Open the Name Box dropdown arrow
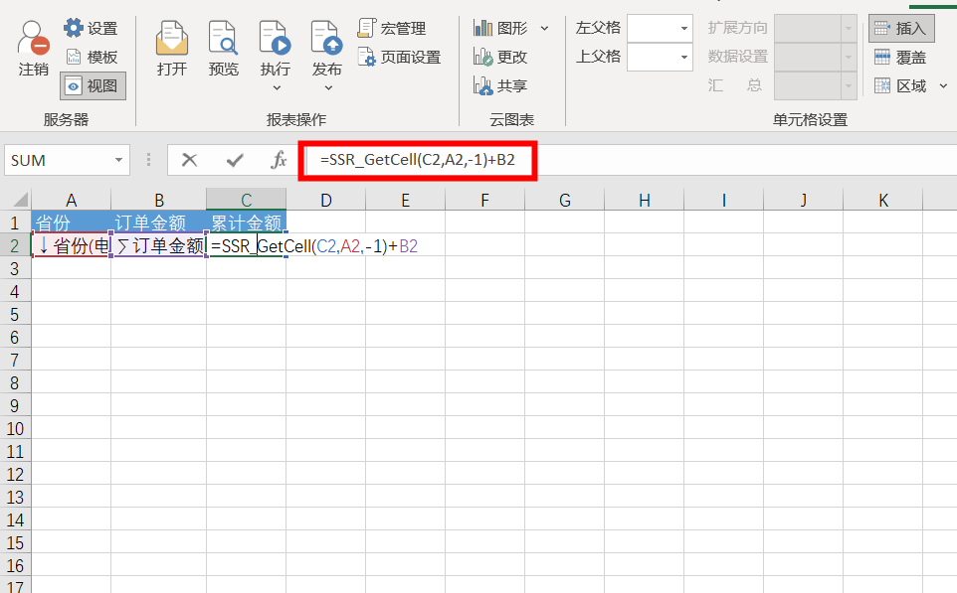Screen dimensions: 957x593 119,160
